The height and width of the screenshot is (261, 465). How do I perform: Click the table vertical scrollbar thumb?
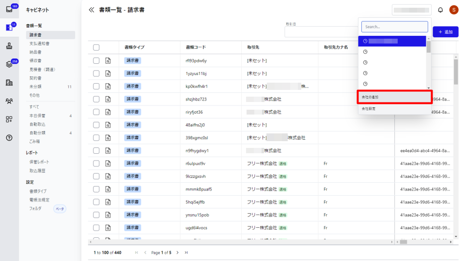(x=456, y=72)
